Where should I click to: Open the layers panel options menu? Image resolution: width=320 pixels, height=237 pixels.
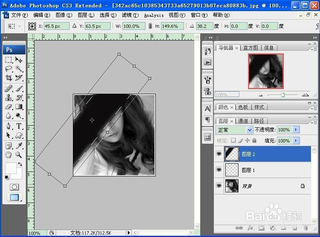point(314,122)
